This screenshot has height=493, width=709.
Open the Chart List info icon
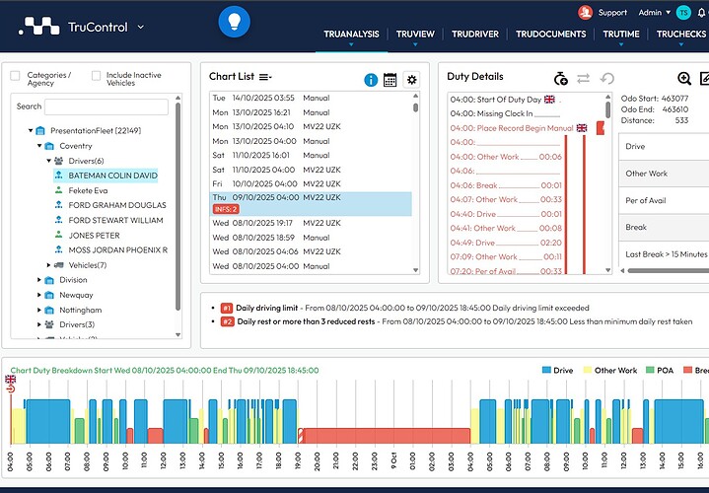(371, 80)
